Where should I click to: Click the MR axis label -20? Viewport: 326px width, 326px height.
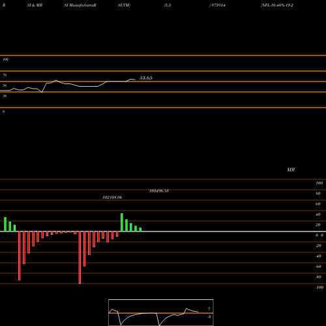318,246
